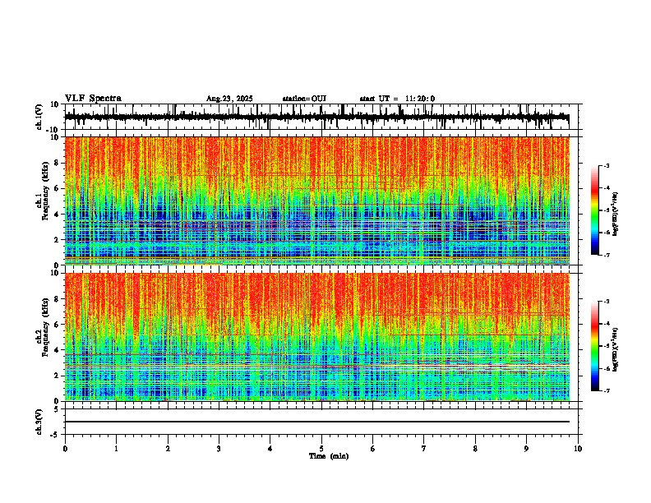Click the ch.1(V) waveform axis label

tap(39, 117)
